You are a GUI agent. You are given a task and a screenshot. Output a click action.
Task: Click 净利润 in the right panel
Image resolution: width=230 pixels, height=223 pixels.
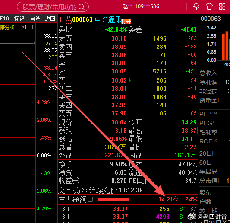pos(208,82)
